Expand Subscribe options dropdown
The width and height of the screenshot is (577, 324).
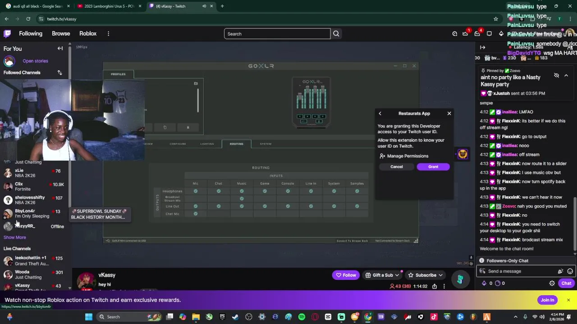pyautogui.click(x=440, y=275)
